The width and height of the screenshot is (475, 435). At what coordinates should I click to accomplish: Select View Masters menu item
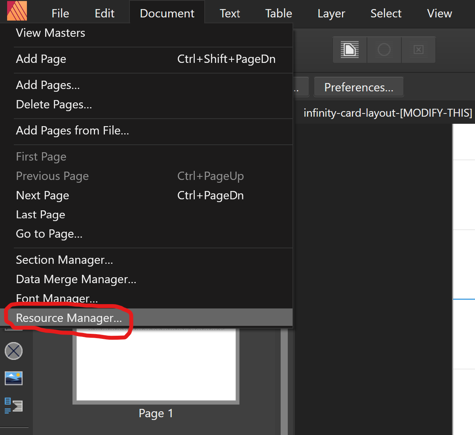tap(50, 33)
